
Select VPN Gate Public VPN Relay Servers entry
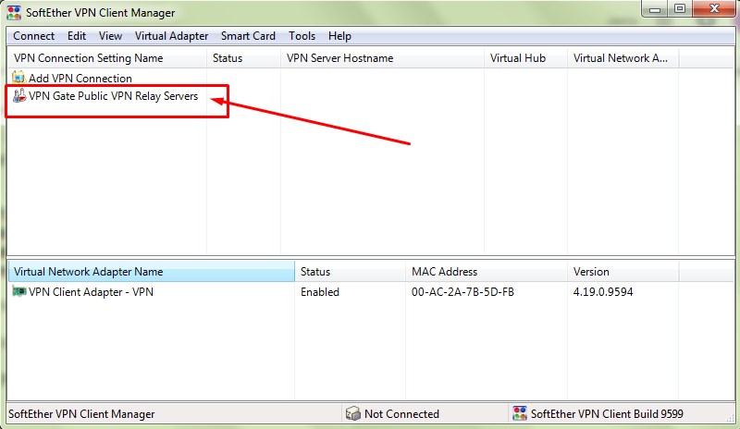[113, 96]
